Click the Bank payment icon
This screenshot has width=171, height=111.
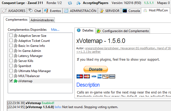112,76
